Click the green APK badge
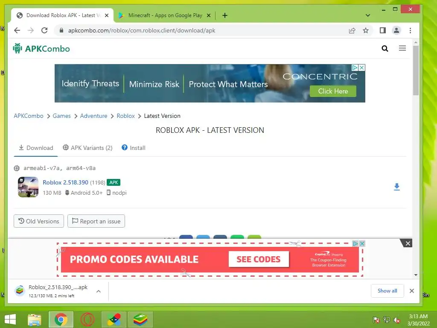Image resolution: width=437 pixels, height=328 pixels. (x=114, y=182)
